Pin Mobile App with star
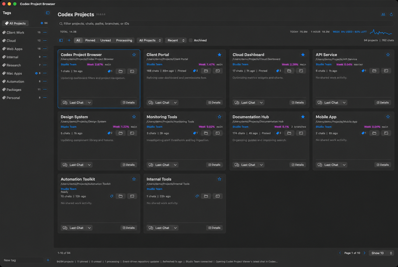This screenshot has height=267, width=398. tap(388, 117)
